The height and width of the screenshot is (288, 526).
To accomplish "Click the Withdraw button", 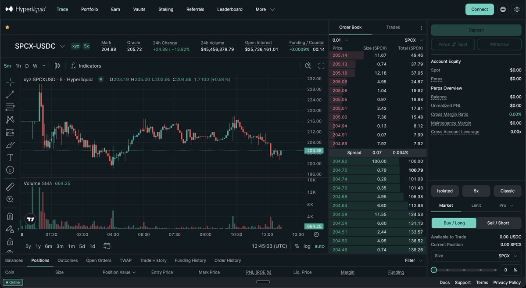I will 499,44.
